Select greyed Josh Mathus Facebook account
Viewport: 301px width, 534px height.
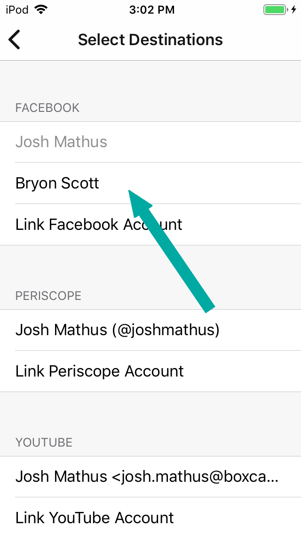tap(62, 142)
